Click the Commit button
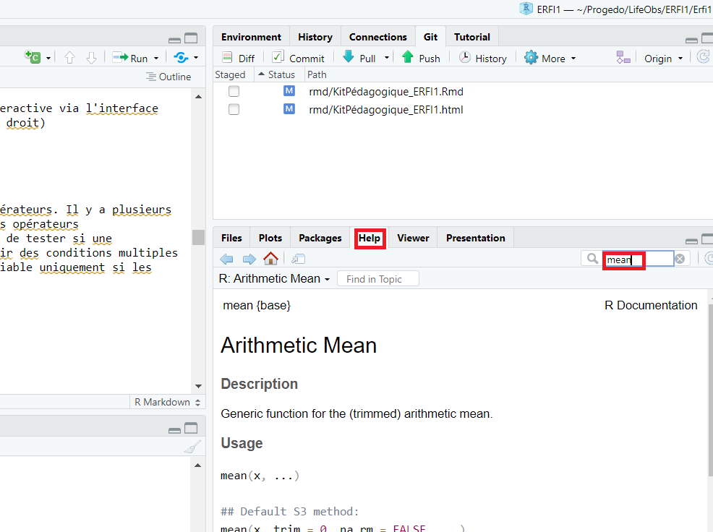713x532 pixels. (x=298, y=58)
